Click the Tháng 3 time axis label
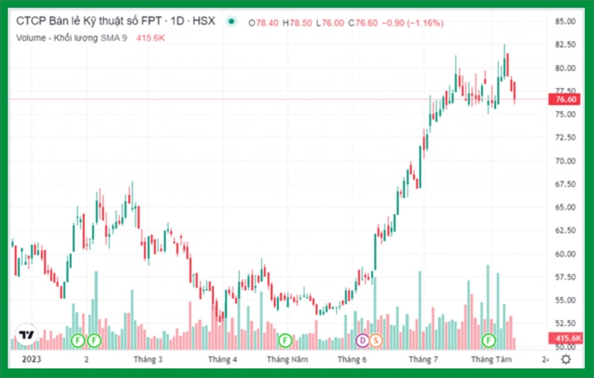594x378 pixels. (x=148, y=359)
